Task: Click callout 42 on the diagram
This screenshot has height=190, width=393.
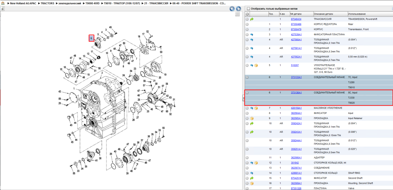Action: pyautogui.click(x=60, y=91)
